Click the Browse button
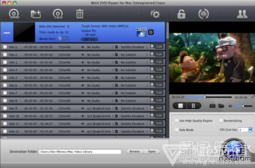 (x=134, y=151)
